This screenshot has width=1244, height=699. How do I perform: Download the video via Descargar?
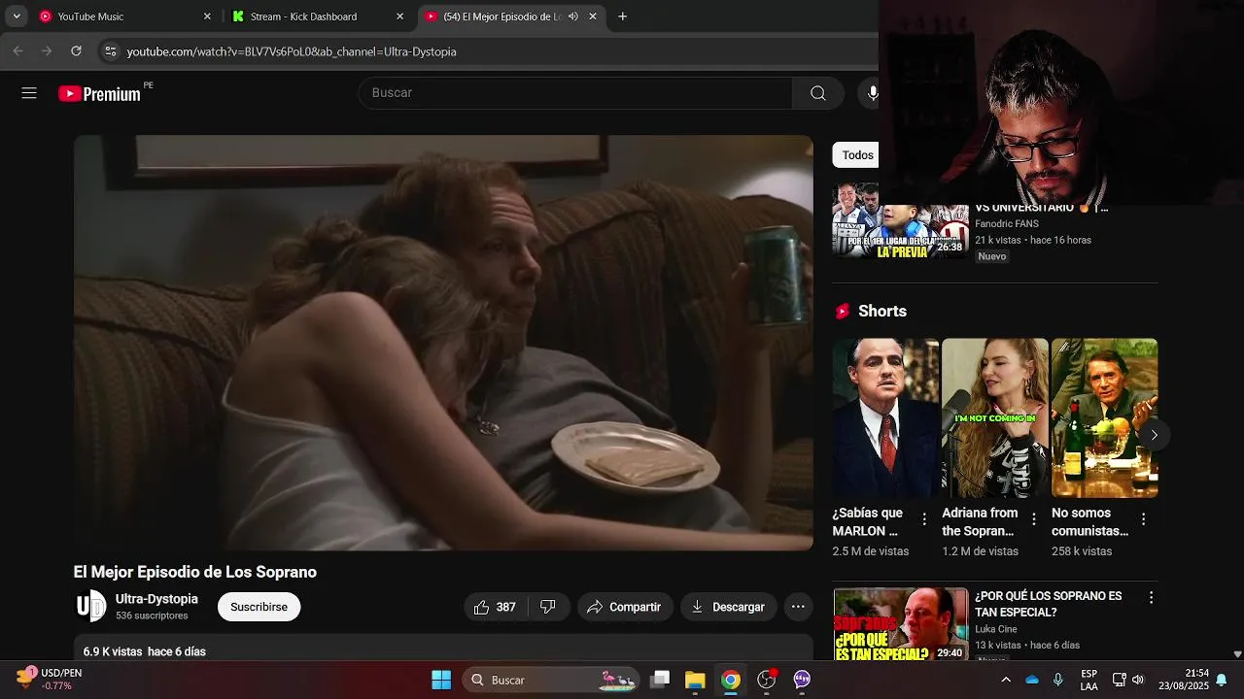point(728,607)
